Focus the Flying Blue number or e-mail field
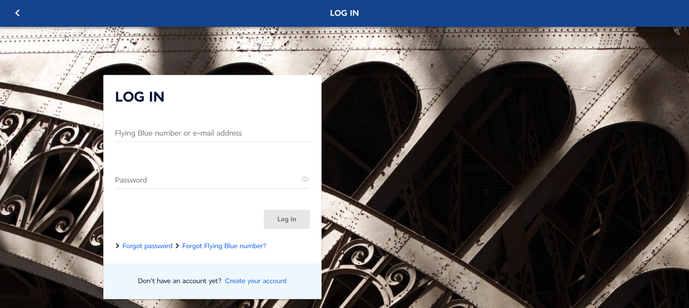The image size is (689, 308). click(212, 133)
